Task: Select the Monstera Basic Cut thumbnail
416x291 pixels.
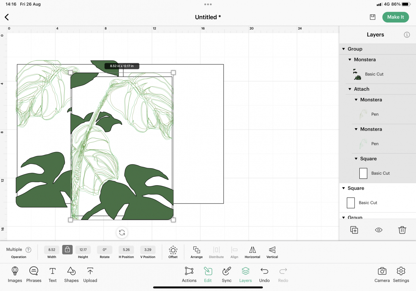Action: point(357,74)
